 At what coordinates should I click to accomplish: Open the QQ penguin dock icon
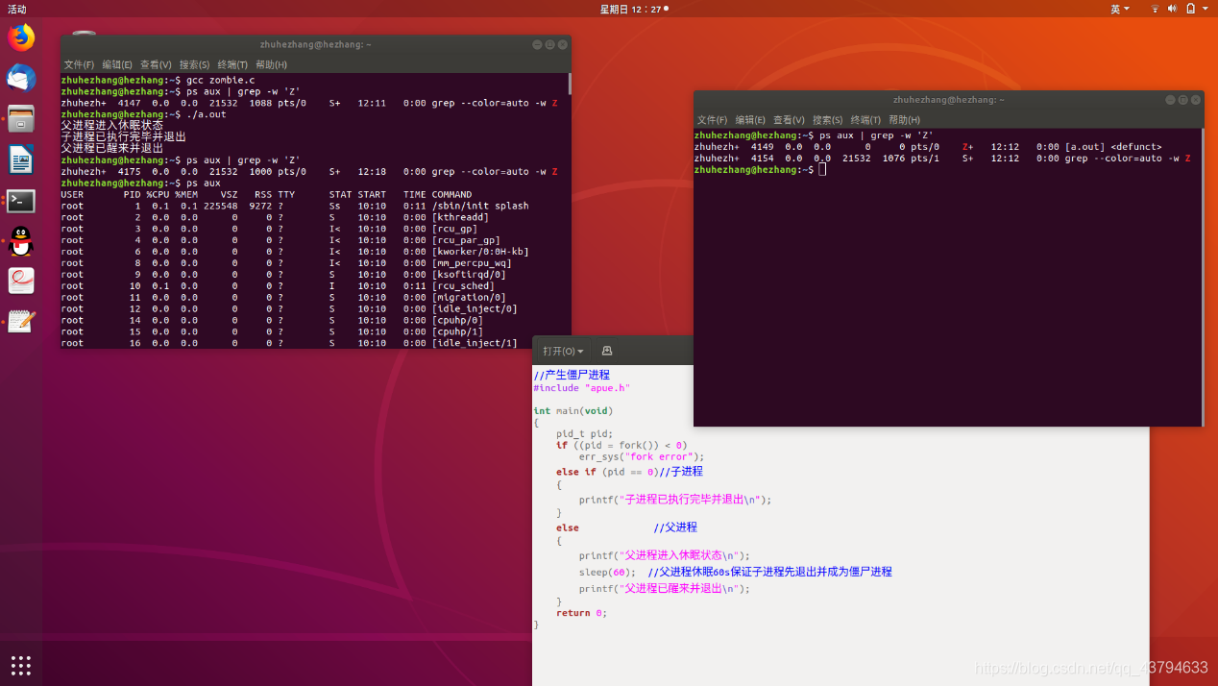pos(21,241)
